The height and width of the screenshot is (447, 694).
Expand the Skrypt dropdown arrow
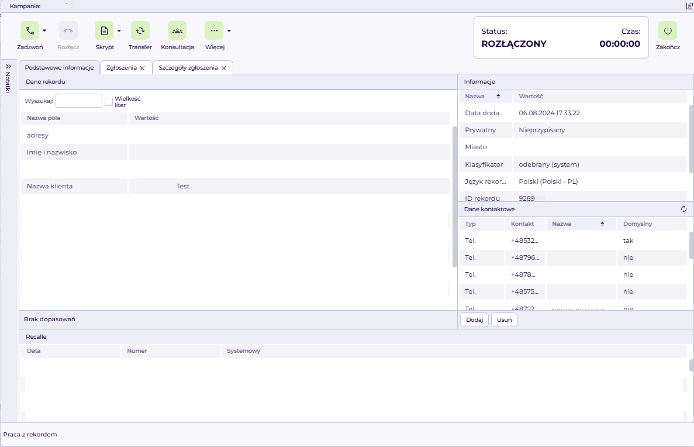(119, 30)
